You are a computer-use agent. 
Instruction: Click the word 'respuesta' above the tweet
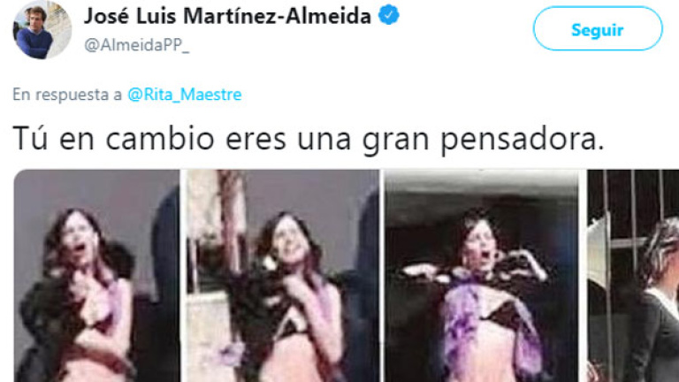coord(72,95)
